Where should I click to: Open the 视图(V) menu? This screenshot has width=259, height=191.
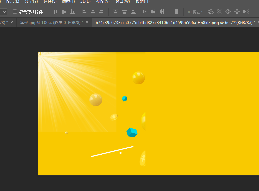(103, 2)
